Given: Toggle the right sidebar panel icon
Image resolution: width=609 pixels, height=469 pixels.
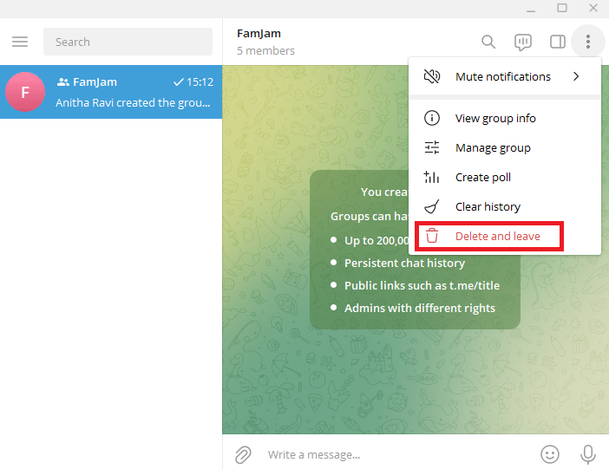Looking at the screenshot, I should (558, 42).
